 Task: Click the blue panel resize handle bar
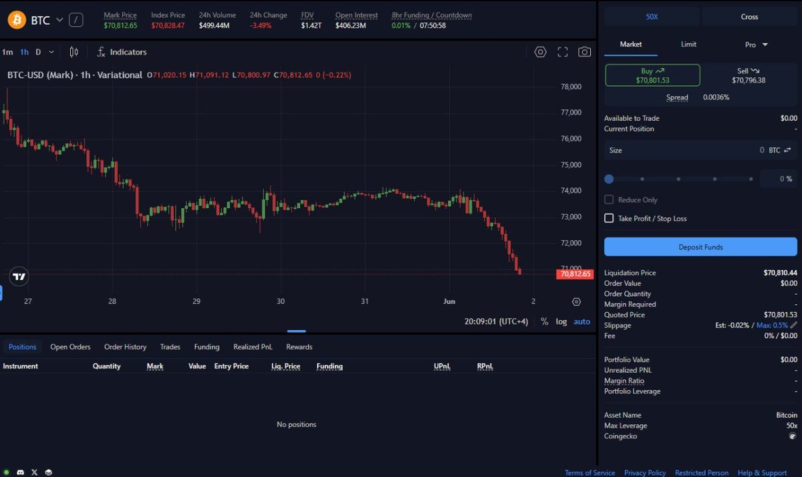(296, 331)
